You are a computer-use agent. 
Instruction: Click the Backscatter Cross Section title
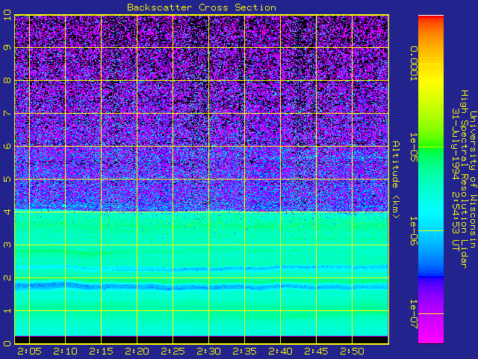point(202,7)
